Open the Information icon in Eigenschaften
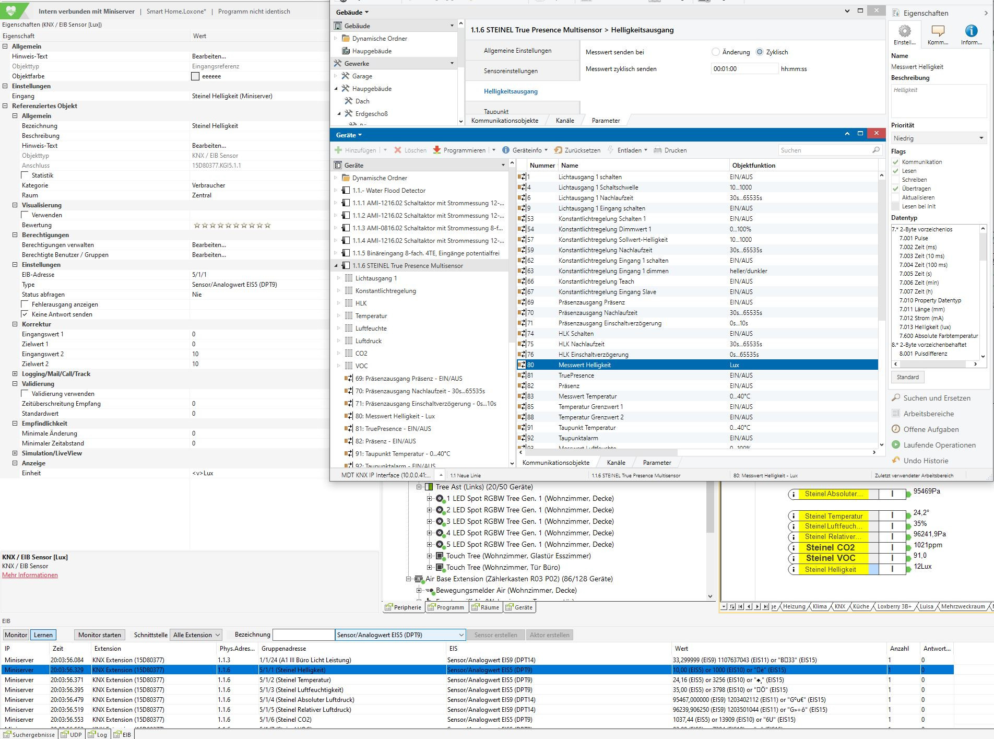 click(971, 32)
